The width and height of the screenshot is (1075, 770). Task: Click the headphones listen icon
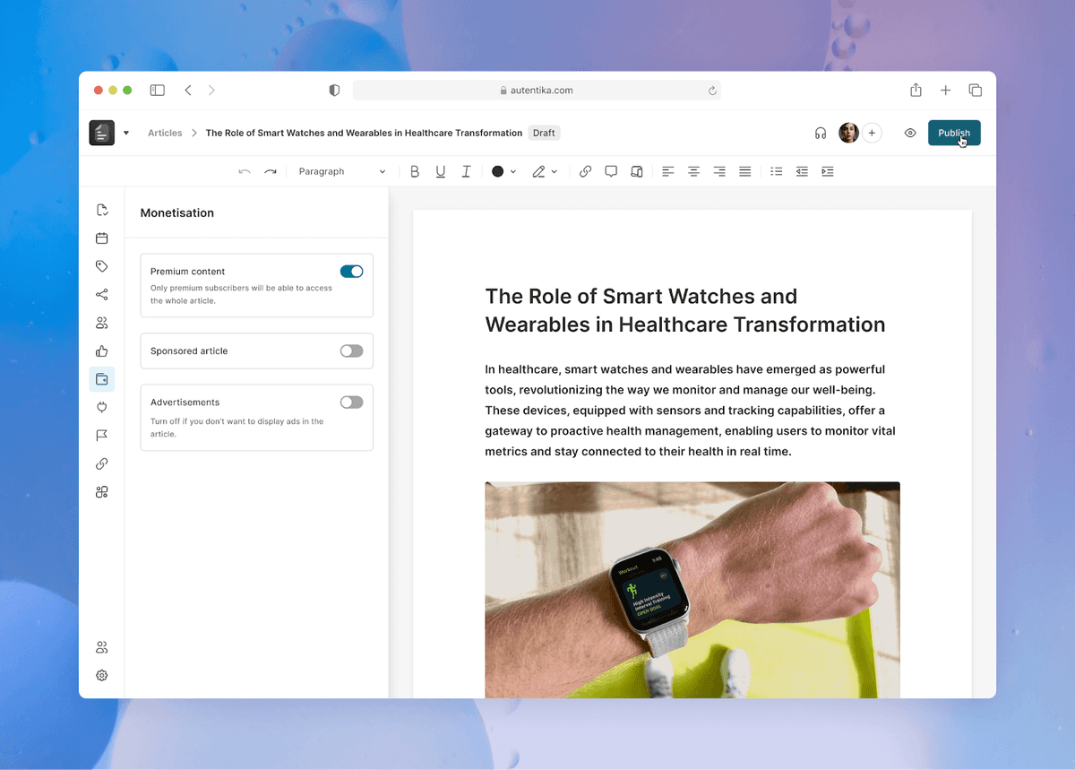821,133
